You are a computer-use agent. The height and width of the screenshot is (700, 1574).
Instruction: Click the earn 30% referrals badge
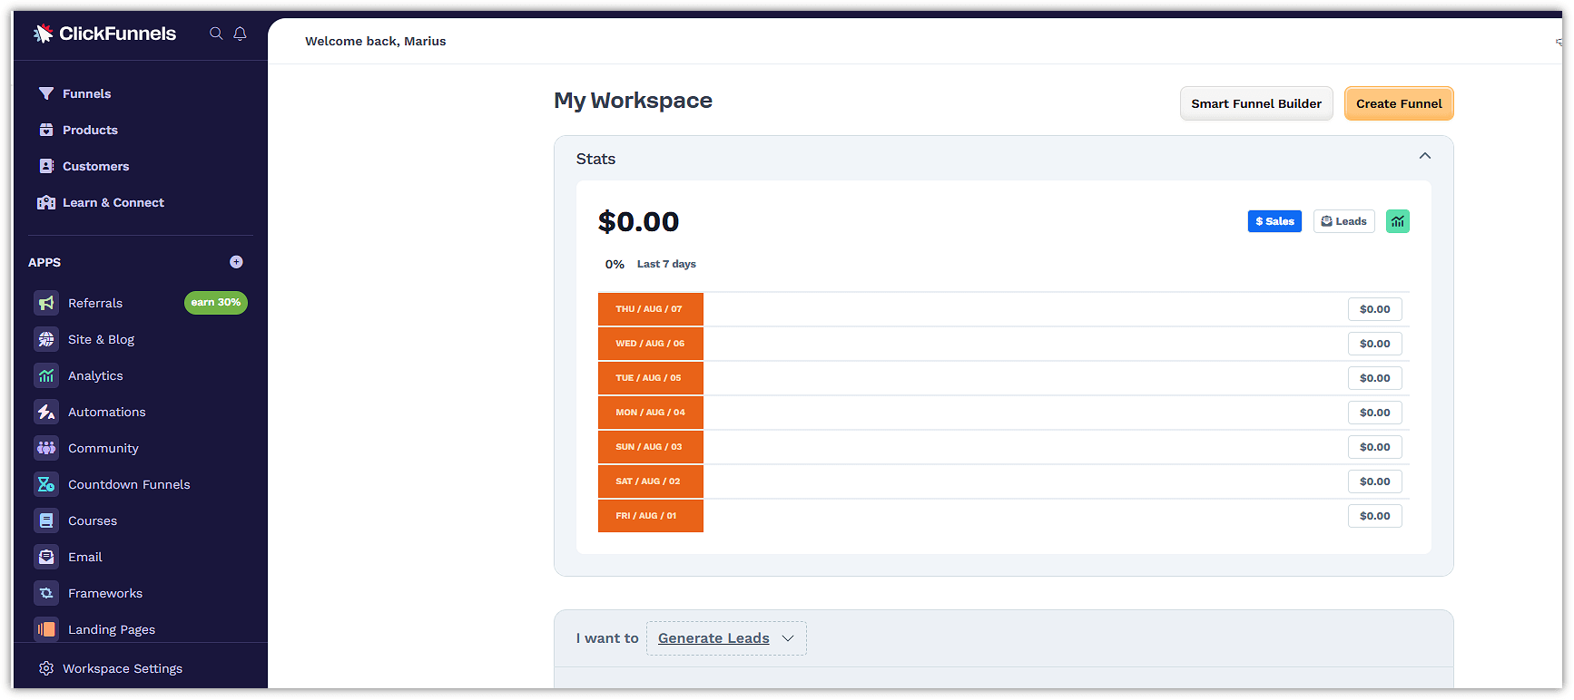coord(216,303)
